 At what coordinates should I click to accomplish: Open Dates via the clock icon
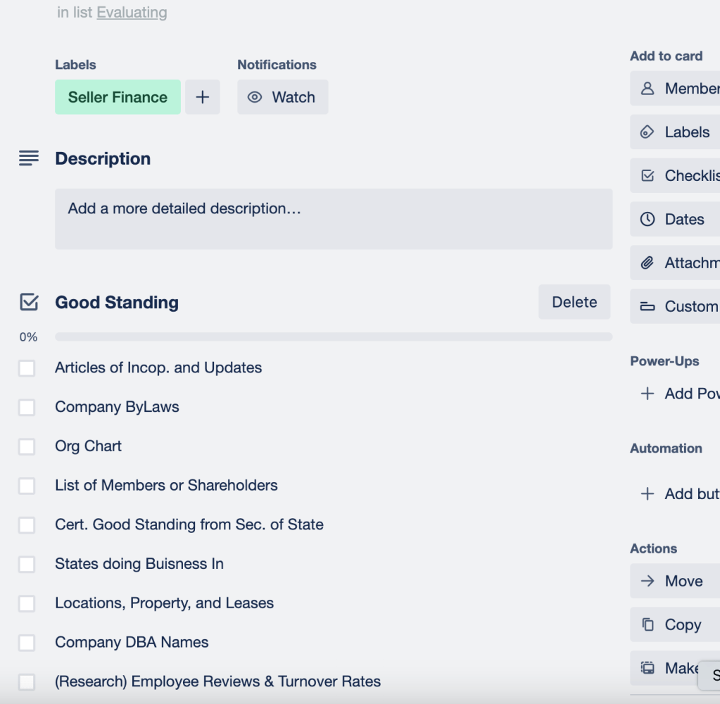[647, 220]
